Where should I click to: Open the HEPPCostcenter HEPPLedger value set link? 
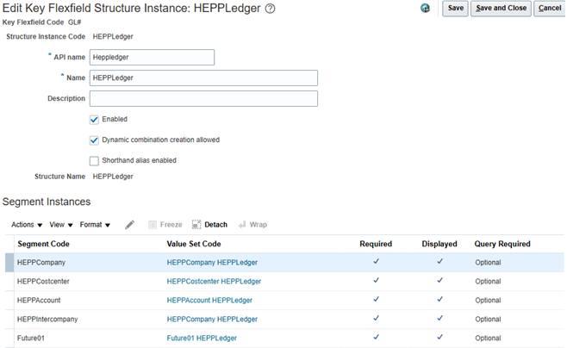pyautogui.click(x=214, y=281)
